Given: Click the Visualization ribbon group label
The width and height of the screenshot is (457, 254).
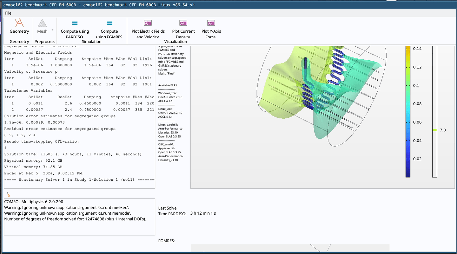Looking at the screenshot, I should 176,41.
